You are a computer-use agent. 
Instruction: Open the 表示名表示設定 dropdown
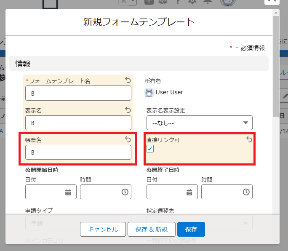(200, 123)
